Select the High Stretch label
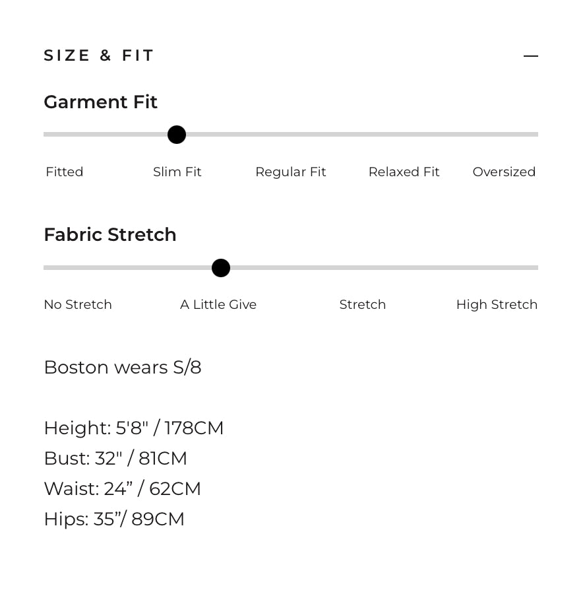This screenshot has height=594, width=587. [497, 304]
